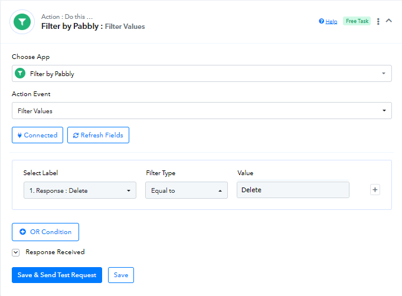Image resolution: width=402 pixels, height=296 pixels.
Task: Open the Action Event Filter Values dropdown
Action: [x=202, y=111]
